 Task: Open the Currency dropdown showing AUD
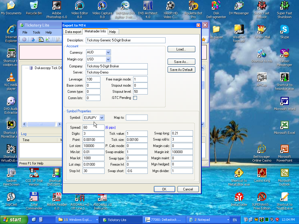(x=108, y=52)
